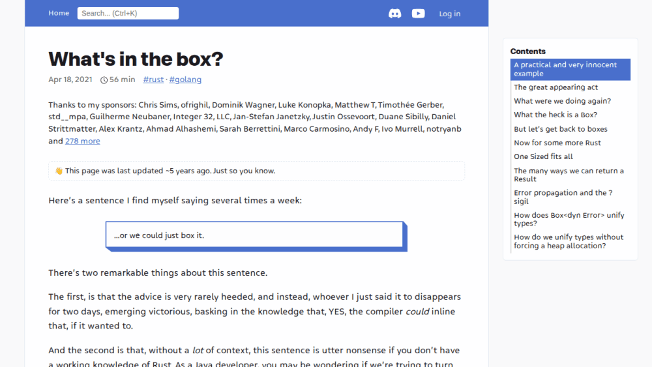The height and width of the screenshot is (367, 652).
Task: Open the 278 more sponsors link
Action: point(82,141)
